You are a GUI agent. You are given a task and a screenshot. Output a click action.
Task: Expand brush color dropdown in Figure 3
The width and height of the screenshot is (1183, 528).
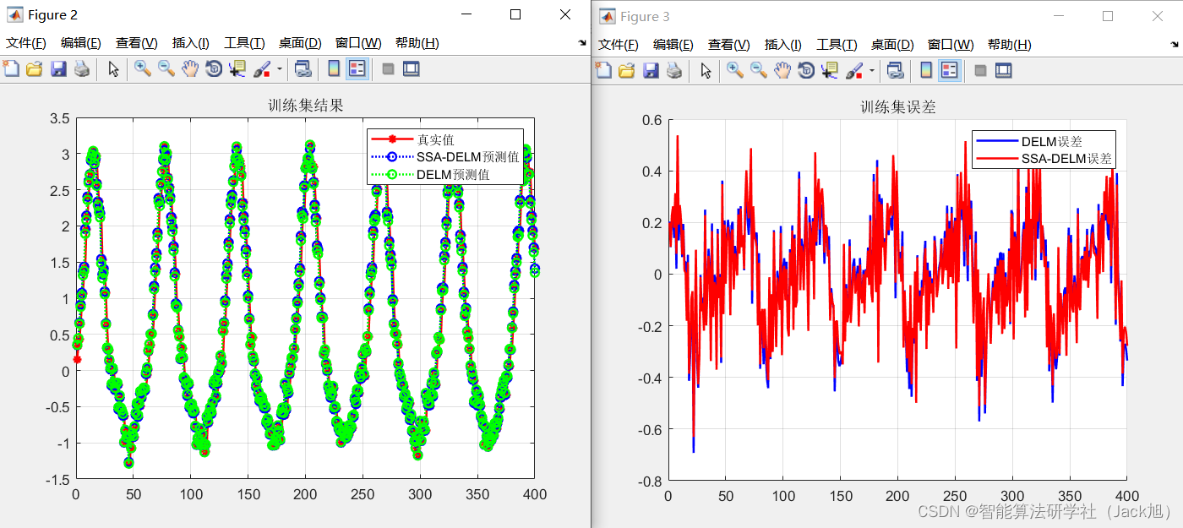(872, 70)
